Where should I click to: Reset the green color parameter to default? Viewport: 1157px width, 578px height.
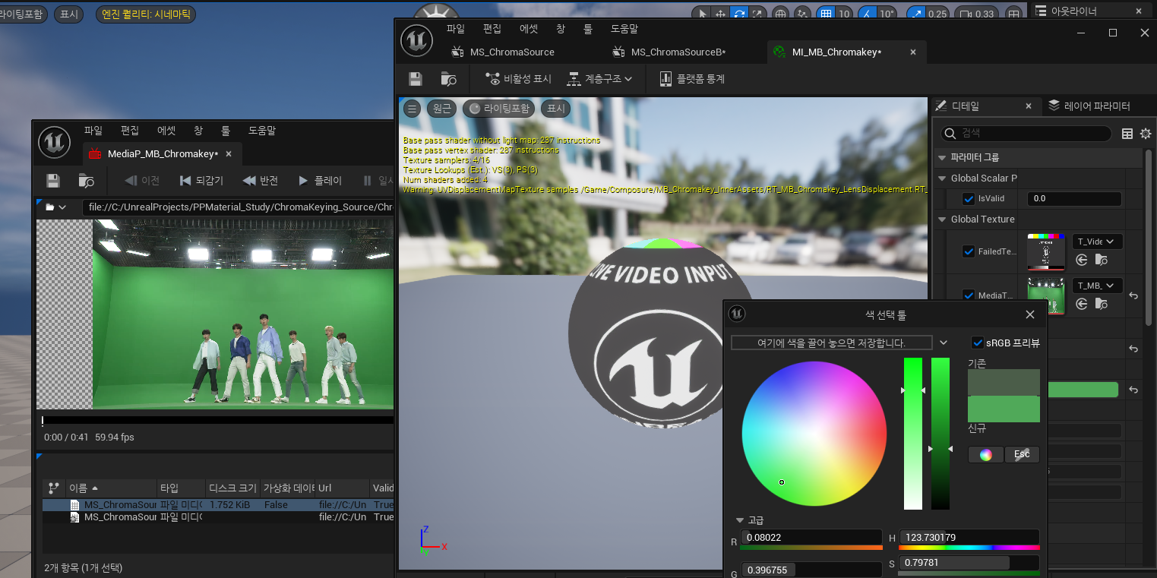(x=1133, y=390)
